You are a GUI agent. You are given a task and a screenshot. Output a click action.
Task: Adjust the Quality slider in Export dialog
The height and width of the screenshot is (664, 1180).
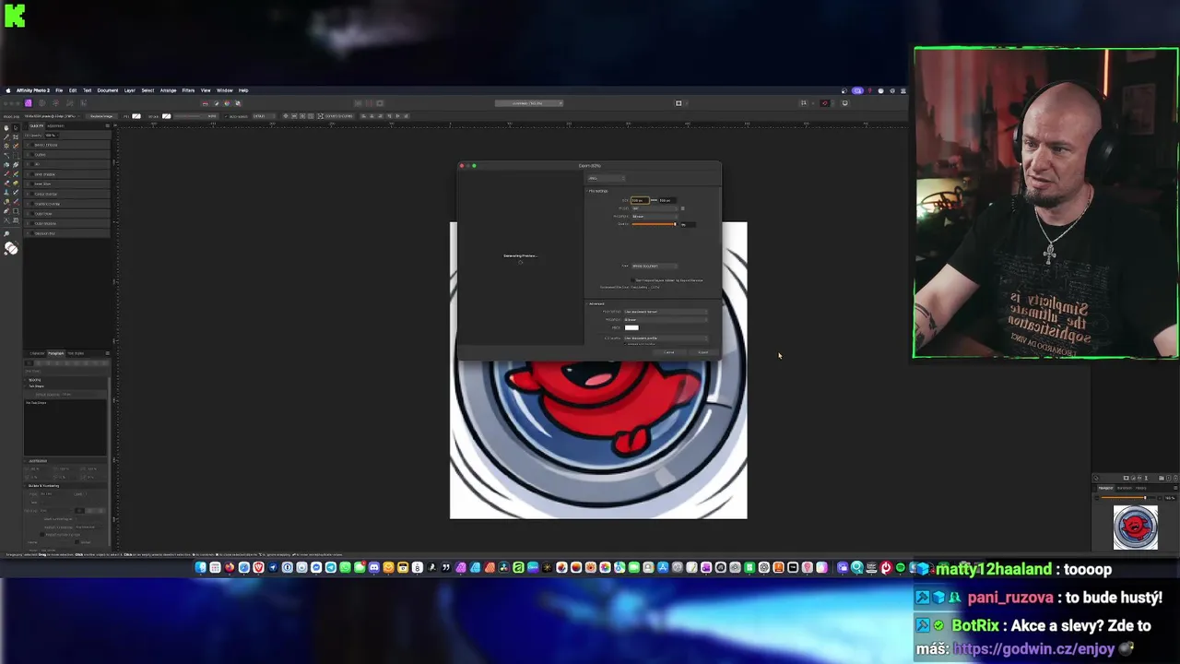pos(654,224)
